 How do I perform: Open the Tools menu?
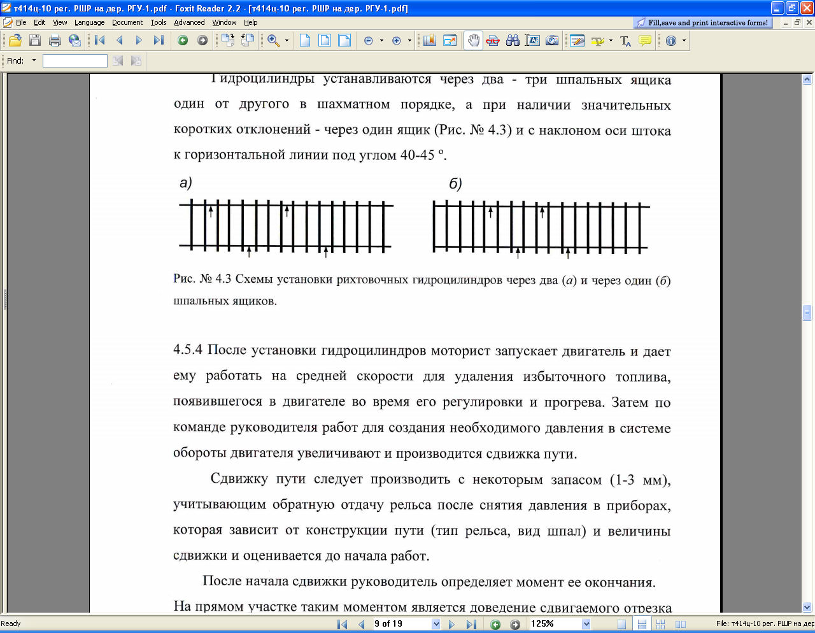click(159, 22)
